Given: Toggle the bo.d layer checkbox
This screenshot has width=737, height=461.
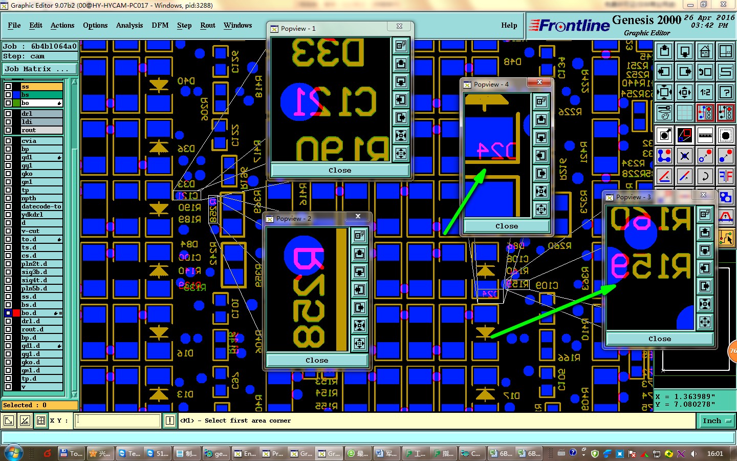Looking at the screenshot, I should tap(8, 313).
